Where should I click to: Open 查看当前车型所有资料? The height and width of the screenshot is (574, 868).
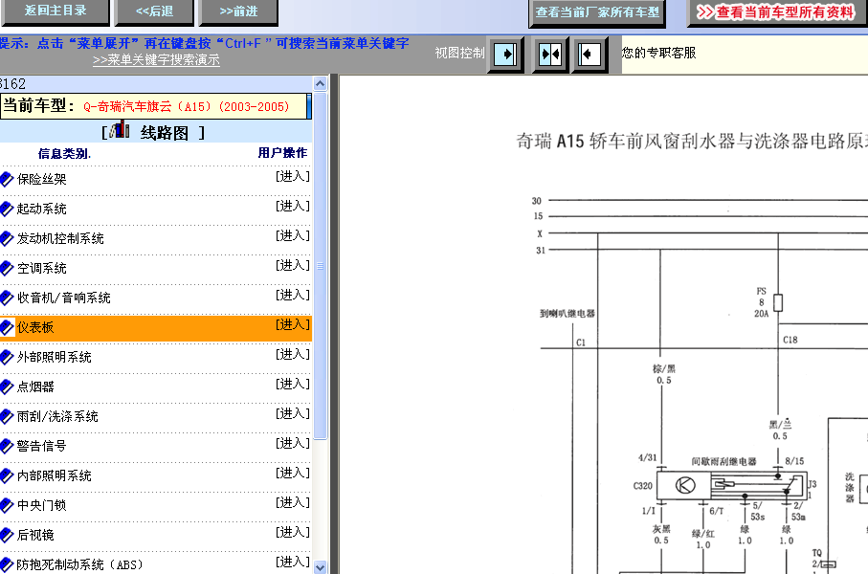coord(777,12)
